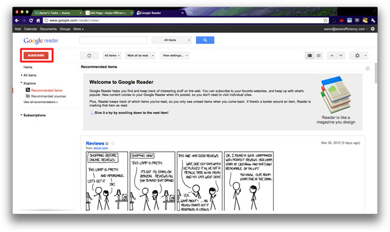
Task: Open Groups from the Google bar
Action: pyautogui.click(x=65, y=29)
